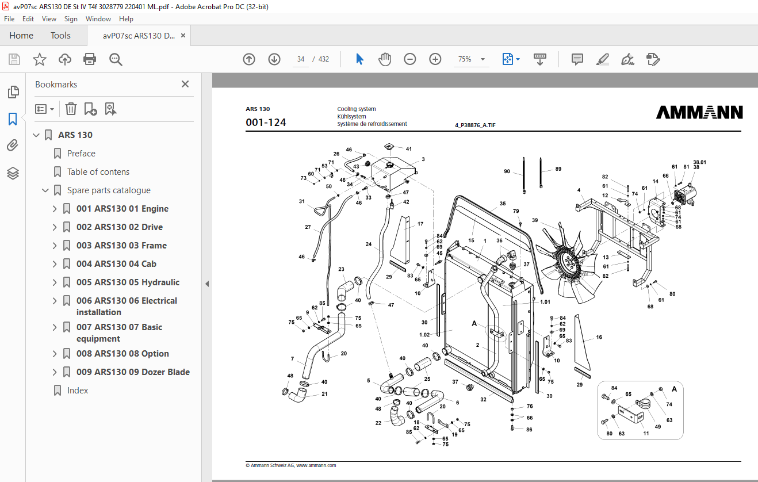Click the www.ammann.com footer link
Screen dimensions: 758x482
[x=316, y=465]
